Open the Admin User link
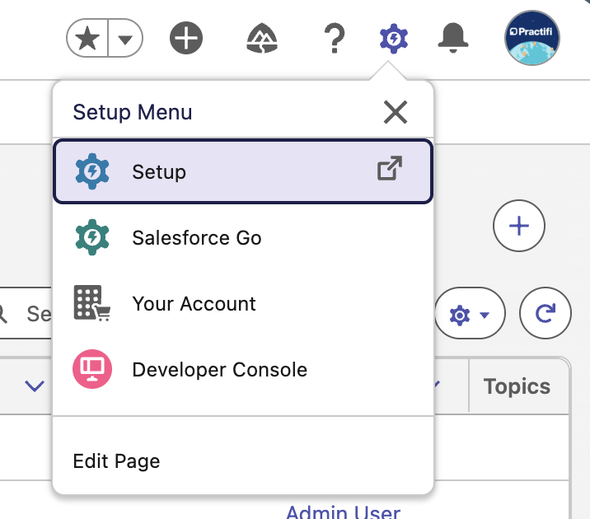590x519 pixels. click(x=343, y=512)
